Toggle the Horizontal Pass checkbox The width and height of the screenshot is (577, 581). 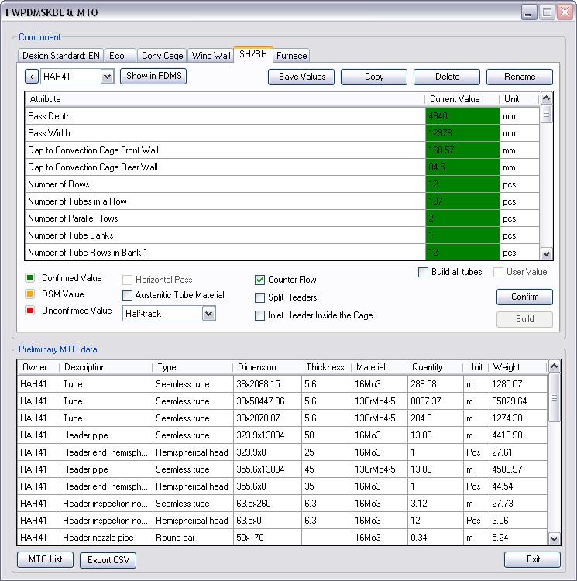127,280
